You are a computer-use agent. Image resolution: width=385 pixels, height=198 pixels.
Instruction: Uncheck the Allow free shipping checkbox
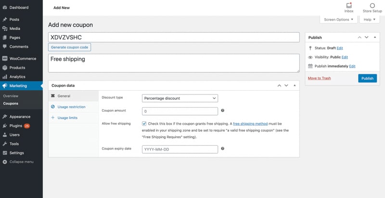(145, 124)
